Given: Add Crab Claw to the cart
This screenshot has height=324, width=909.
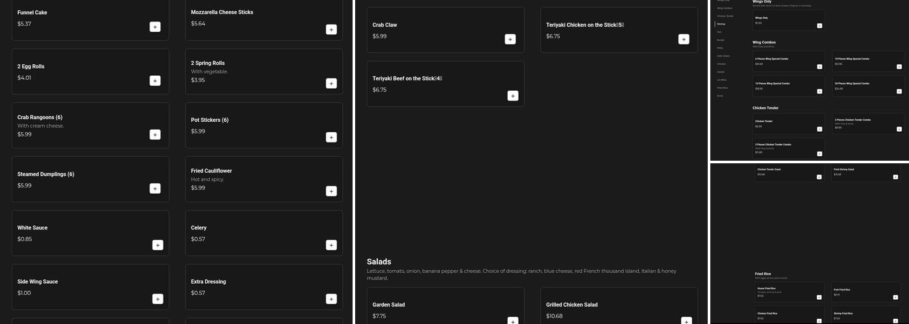Looking at the screenshot, I should click(x=510, y=39).
